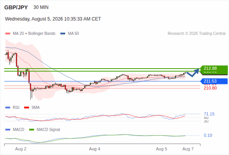The height and width of the screenshot is (155, 229).
Task: Click the GBP/JPY pair title
Action: (x=16, y=7)
